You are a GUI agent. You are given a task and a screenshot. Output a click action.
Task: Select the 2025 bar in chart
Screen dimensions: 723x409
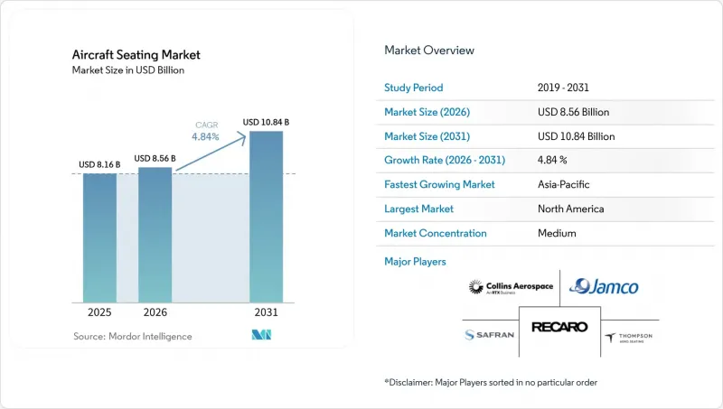coord(99,238)
